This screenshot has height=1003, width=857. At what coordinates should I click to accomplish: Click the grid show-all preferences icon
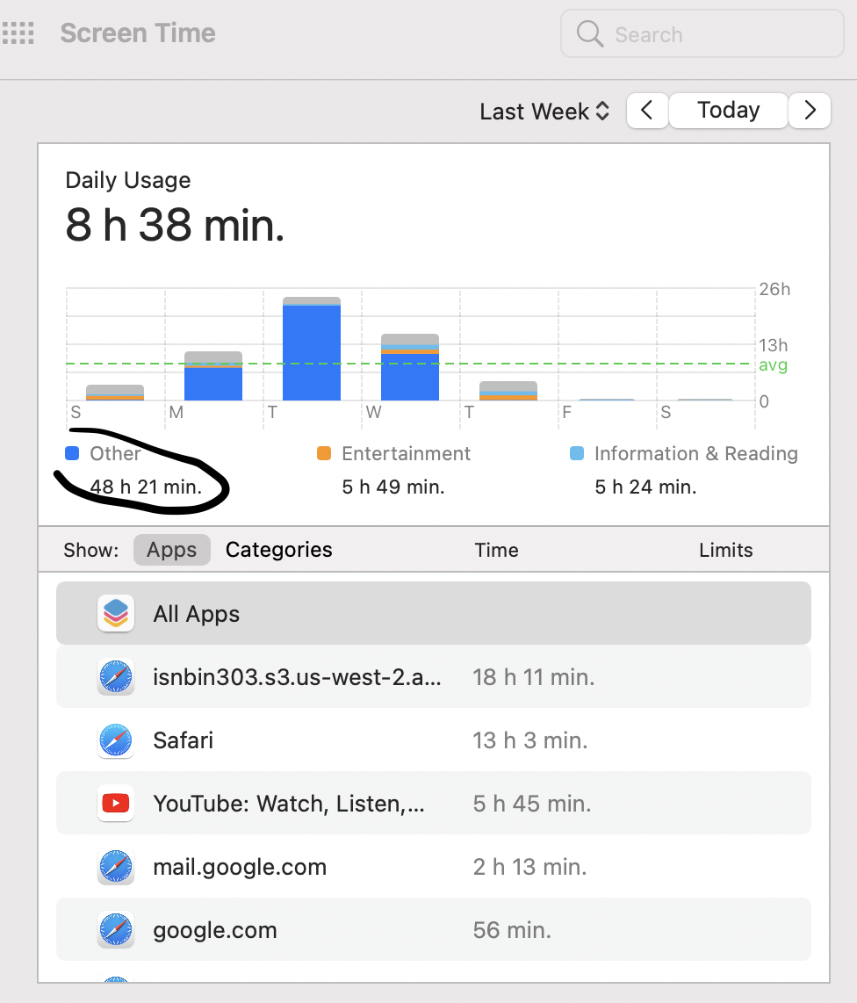tap(18, 32)
